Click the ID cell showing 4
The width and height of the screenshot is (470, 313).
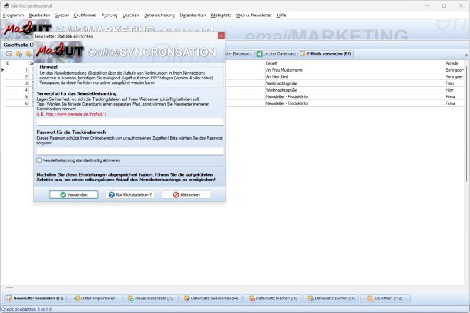click(16, 90)
